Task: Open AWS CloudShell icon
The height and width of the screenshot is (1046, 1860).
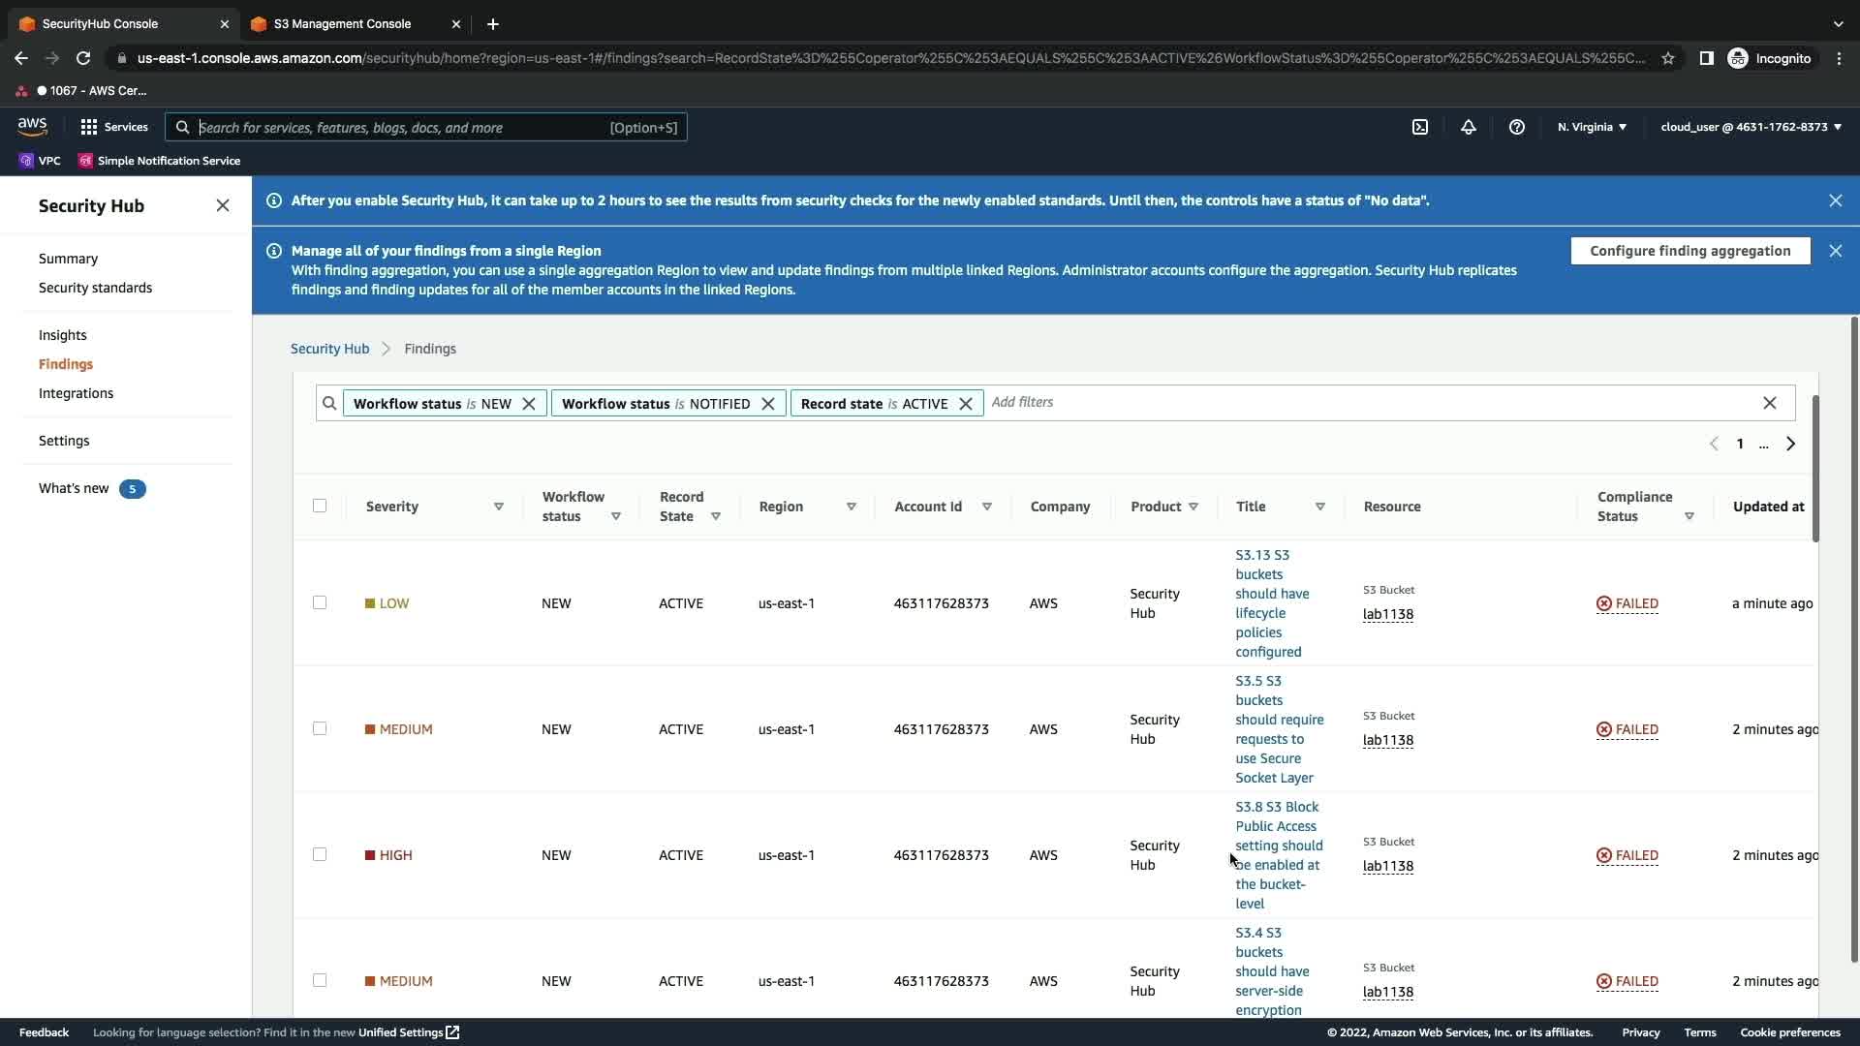Action: [1420, 127]
